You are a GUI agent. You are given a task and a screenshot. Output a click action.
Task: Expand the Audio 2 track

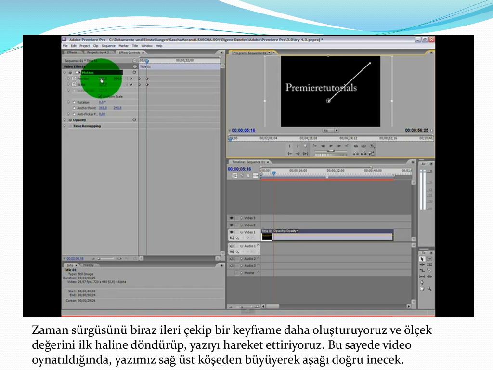242,259
